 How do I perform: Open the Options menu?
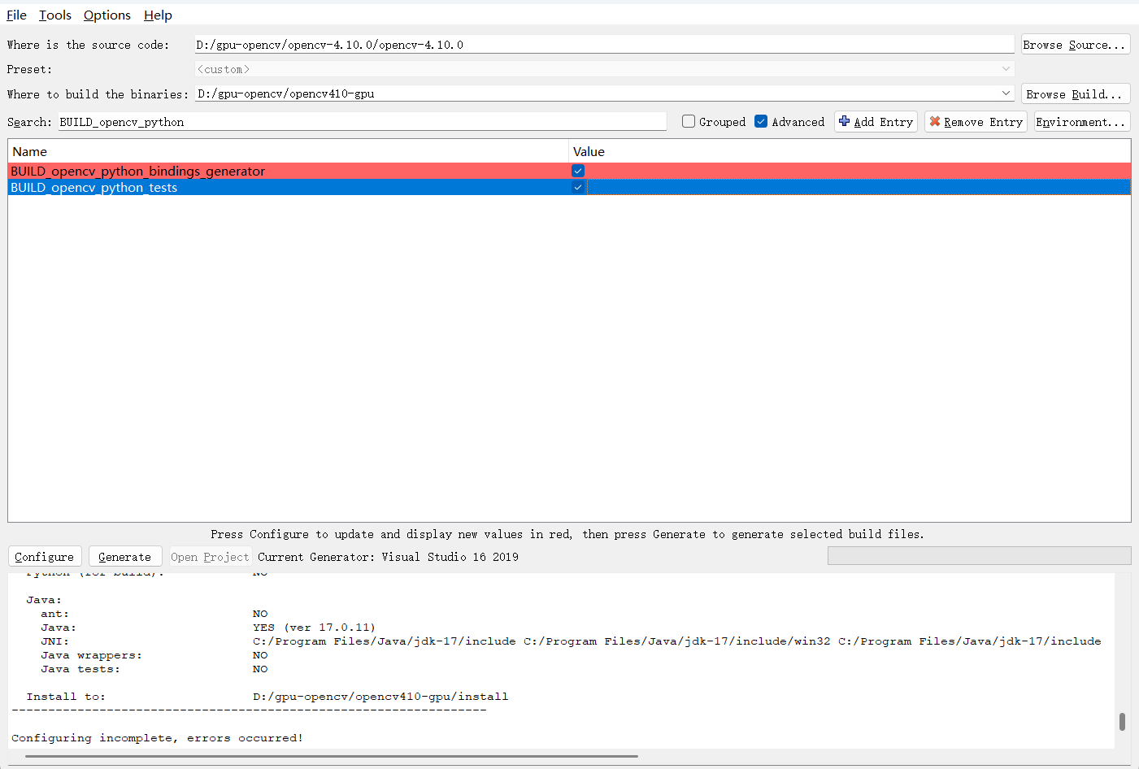107,15
